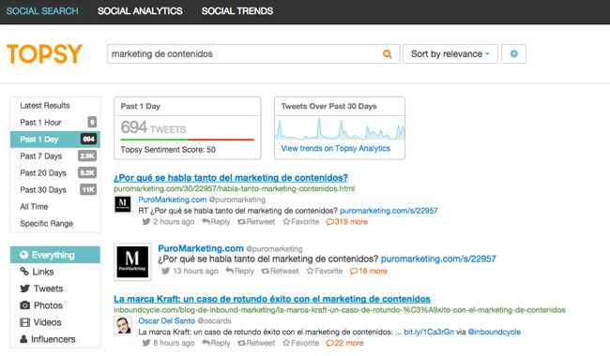Click the "Topsy Sentiment Score: 50" text

click(168, 150)
